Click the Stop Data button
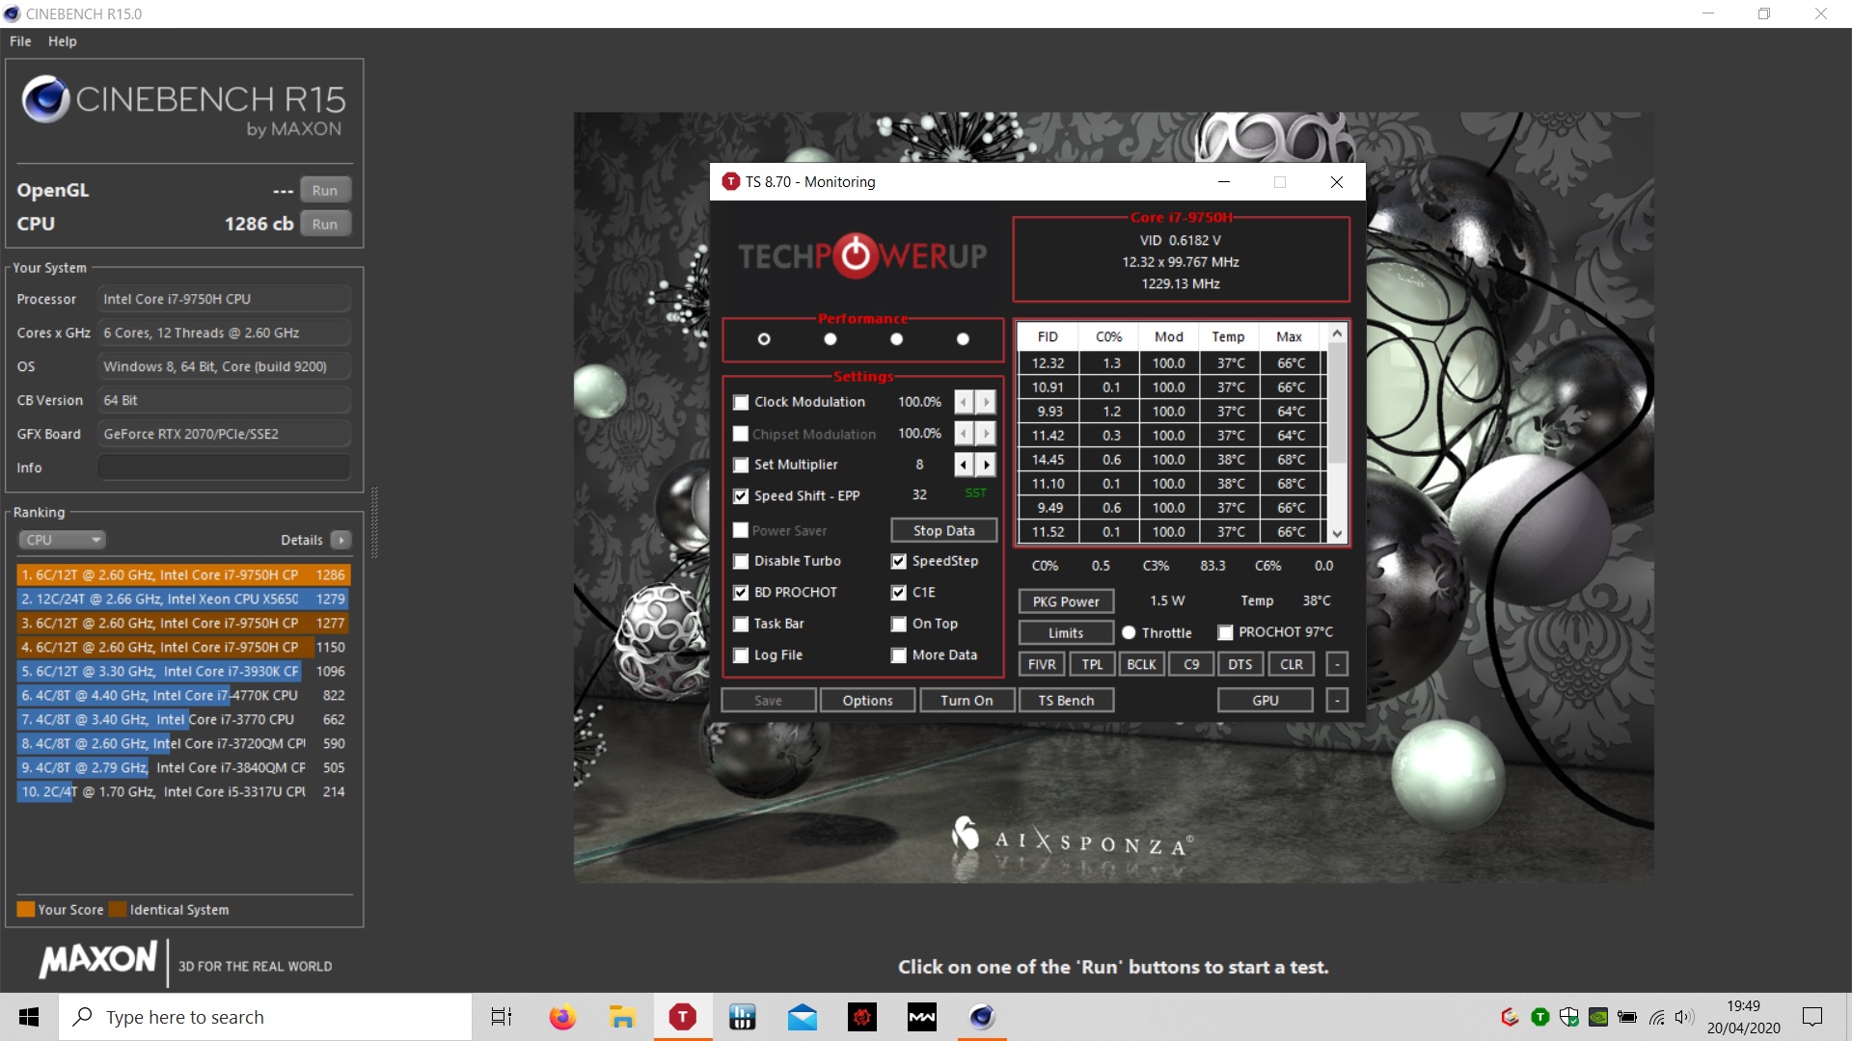 pos(943,530)
